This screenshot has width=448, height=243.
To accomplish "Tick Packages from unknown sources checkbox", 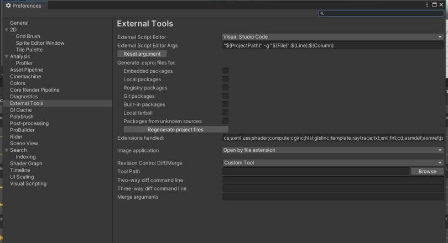I will pyautogui.click(x=226, y=121).
